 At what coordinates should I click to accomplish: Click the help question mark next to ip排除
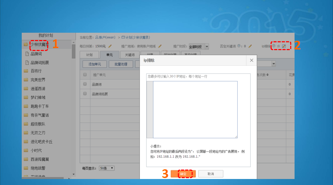[x=273, y=46]
